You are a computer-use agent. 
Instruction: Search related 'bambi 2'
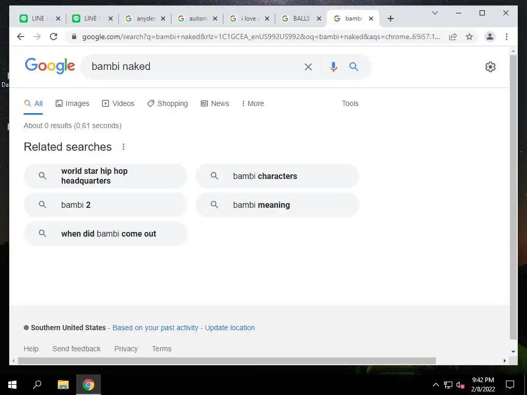[x=106, y=205]
